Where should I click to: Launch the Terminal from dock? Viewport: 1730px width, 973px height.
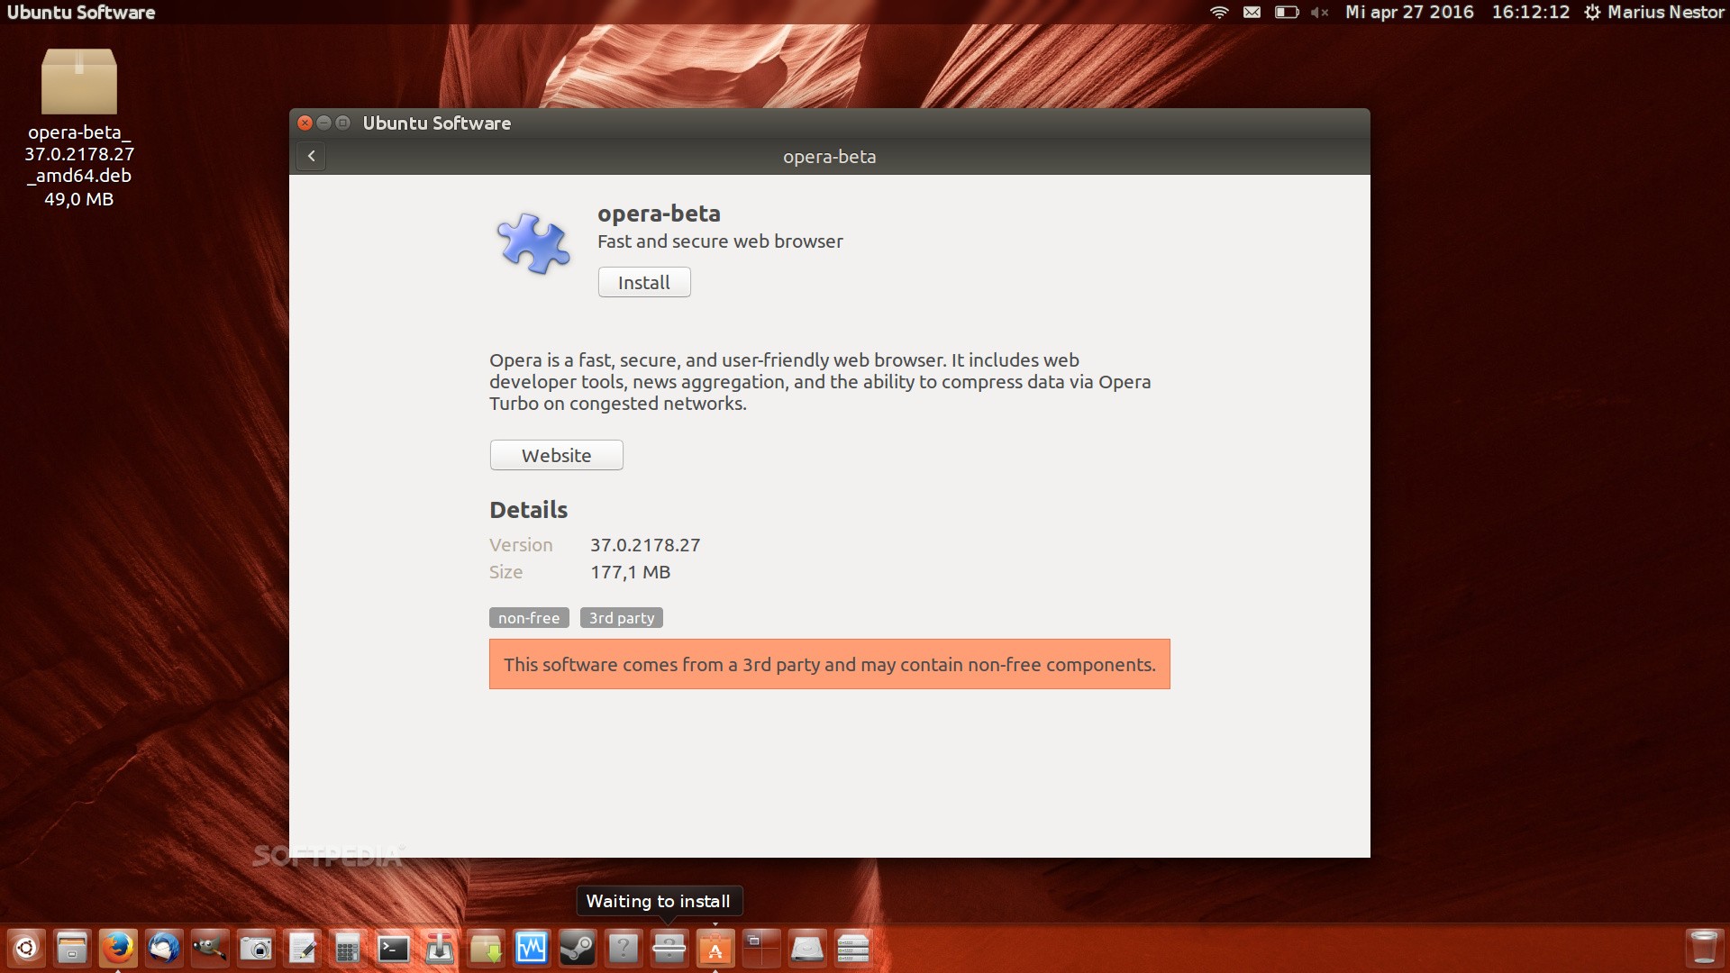pyautogui.click(x=394, y=948)
